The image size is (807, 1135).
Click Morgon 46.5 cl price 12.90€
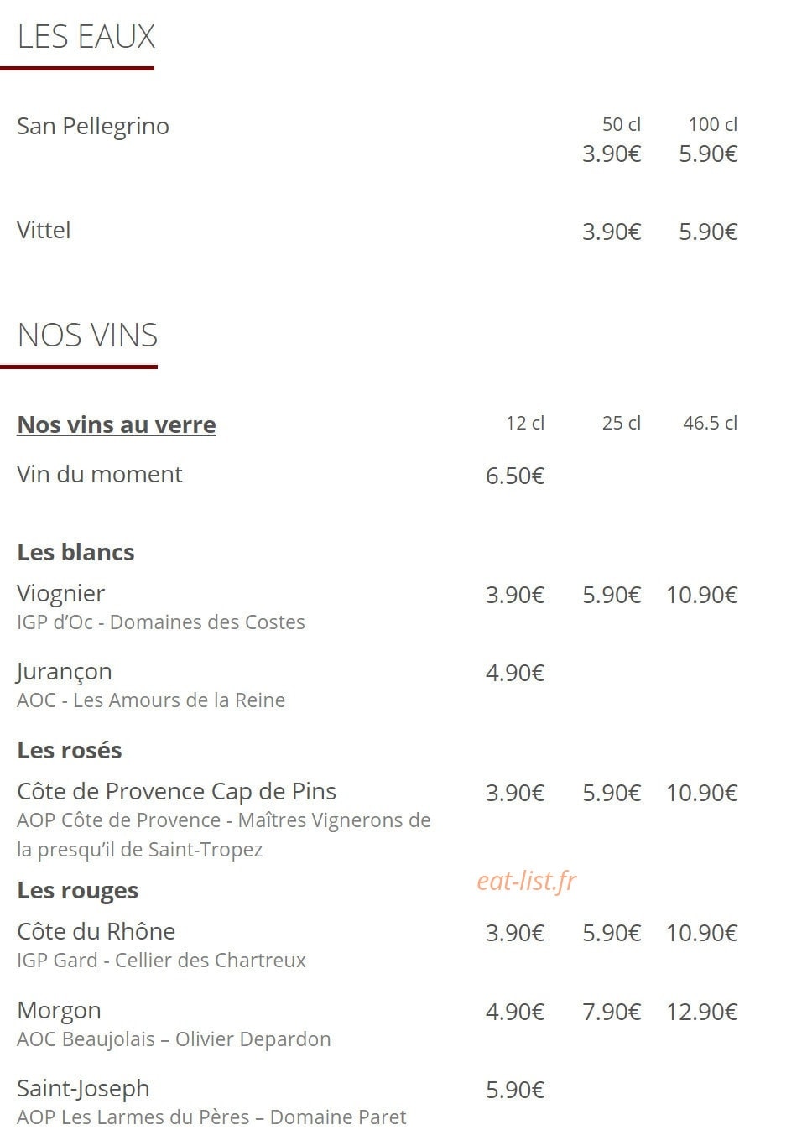701,1012
